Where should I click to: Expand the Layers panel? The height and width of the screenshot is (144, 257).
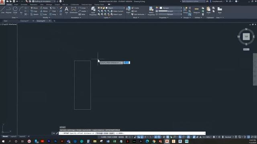[107, 18]
